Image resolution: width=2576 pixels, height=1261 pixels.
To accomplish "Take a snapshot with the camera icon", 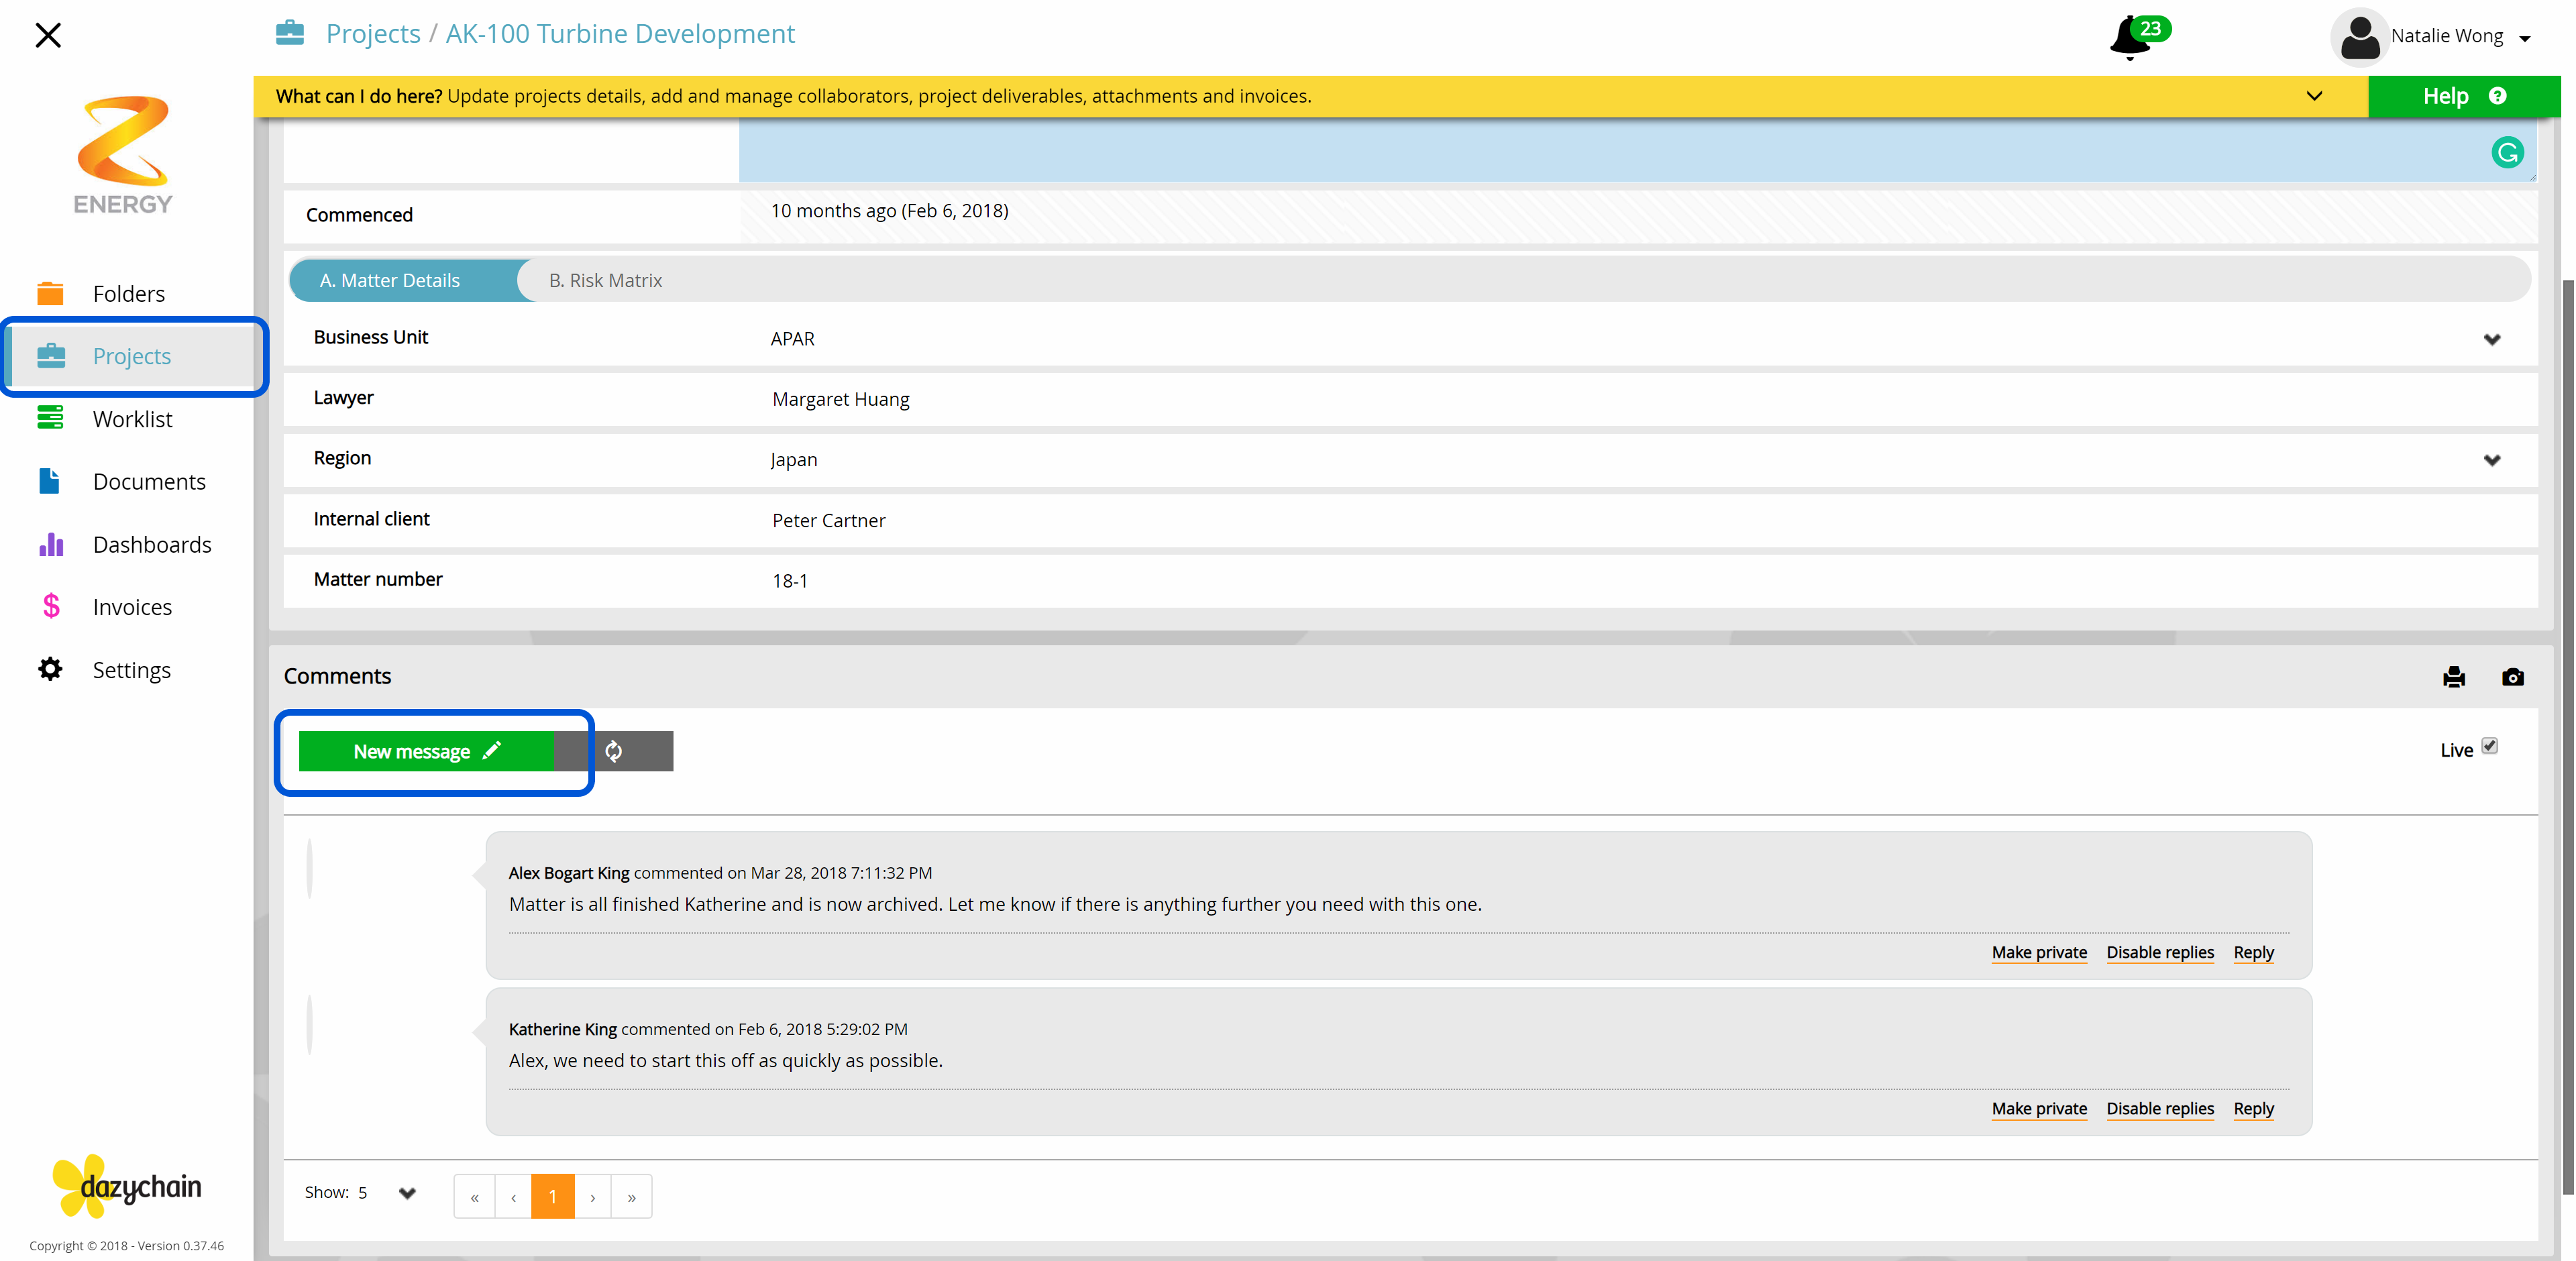I will click(x=2513, y=677).
